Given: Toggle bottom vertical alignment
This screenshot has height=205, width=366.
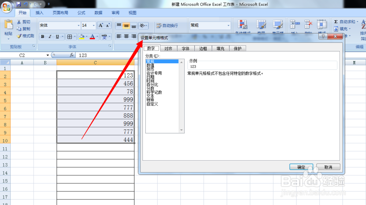Looking at the screenshot, I should point(134,25).
